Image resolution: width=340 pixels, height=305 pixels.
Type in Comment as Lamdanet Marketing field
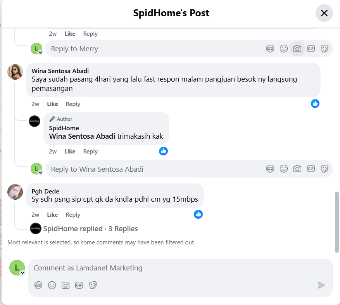[x=178, y=268]
